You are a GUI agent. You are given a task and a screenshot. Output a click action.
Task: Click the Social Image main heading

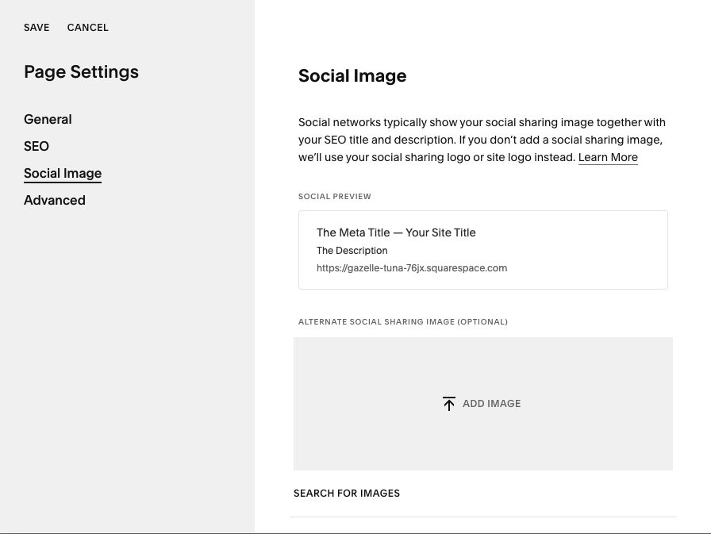(x=352, y=75)
